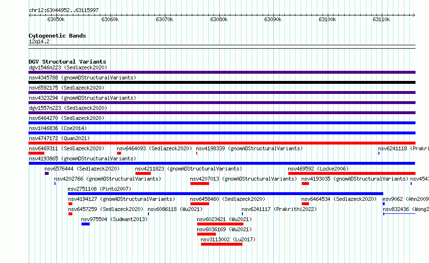Click the 12q14.2 band label

click(x=39, y=41)
